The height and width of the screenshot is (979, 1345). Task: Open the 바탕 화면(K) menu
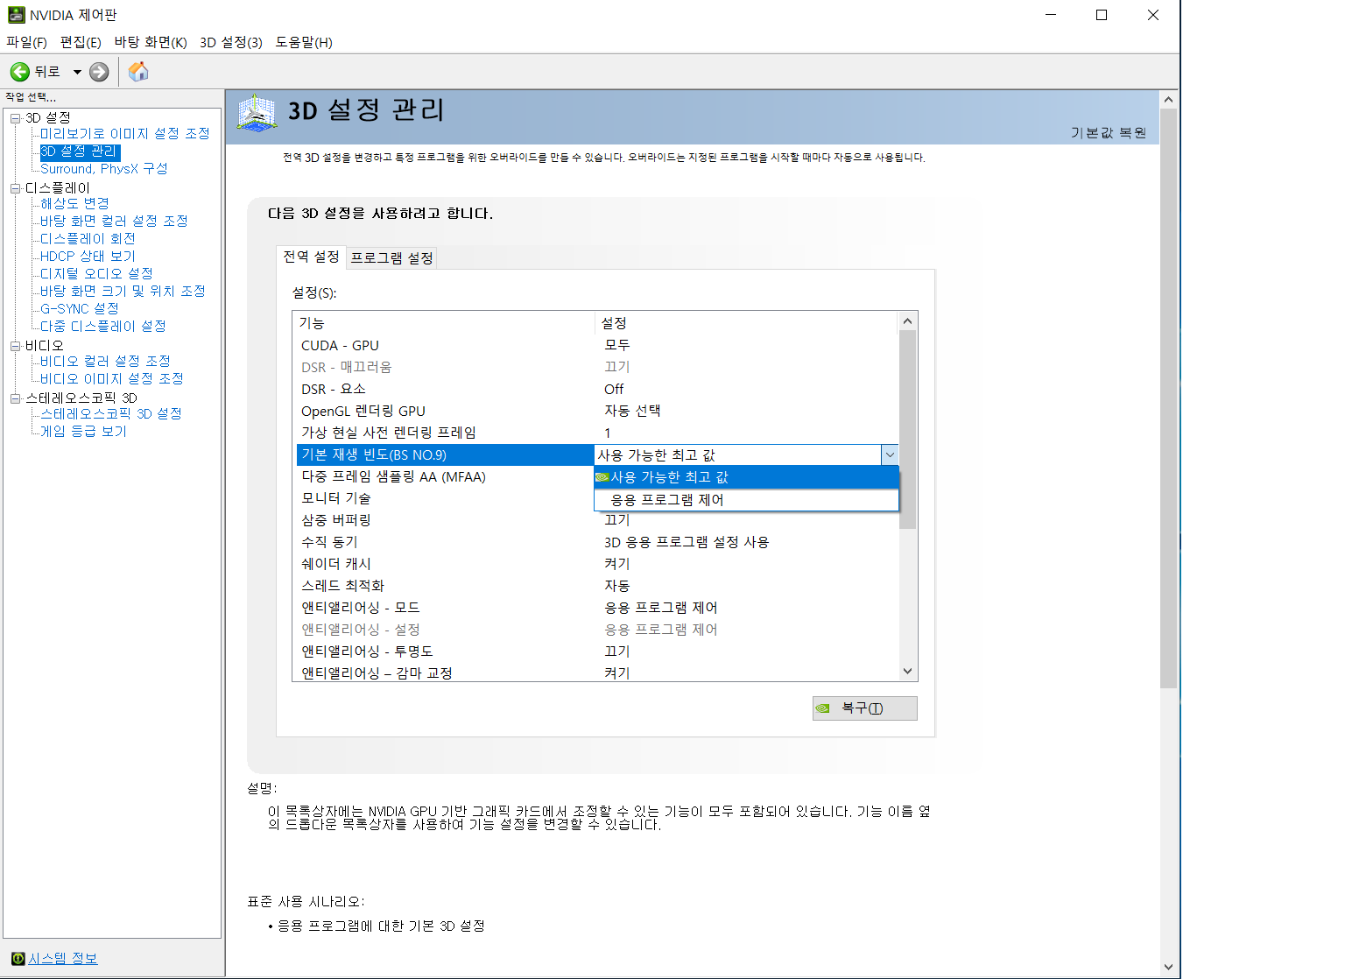click(151, 42)
